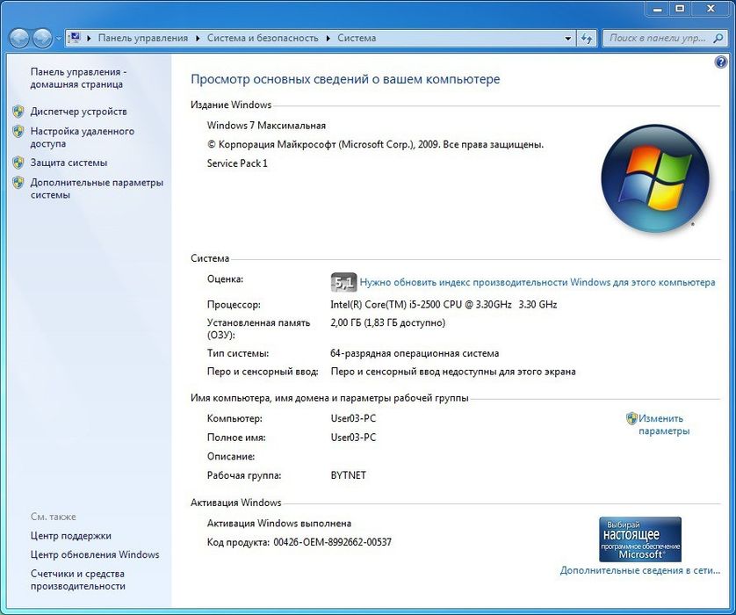736x615 pixels.
Task: Open the help question mark icon
Action: point(721,62)
